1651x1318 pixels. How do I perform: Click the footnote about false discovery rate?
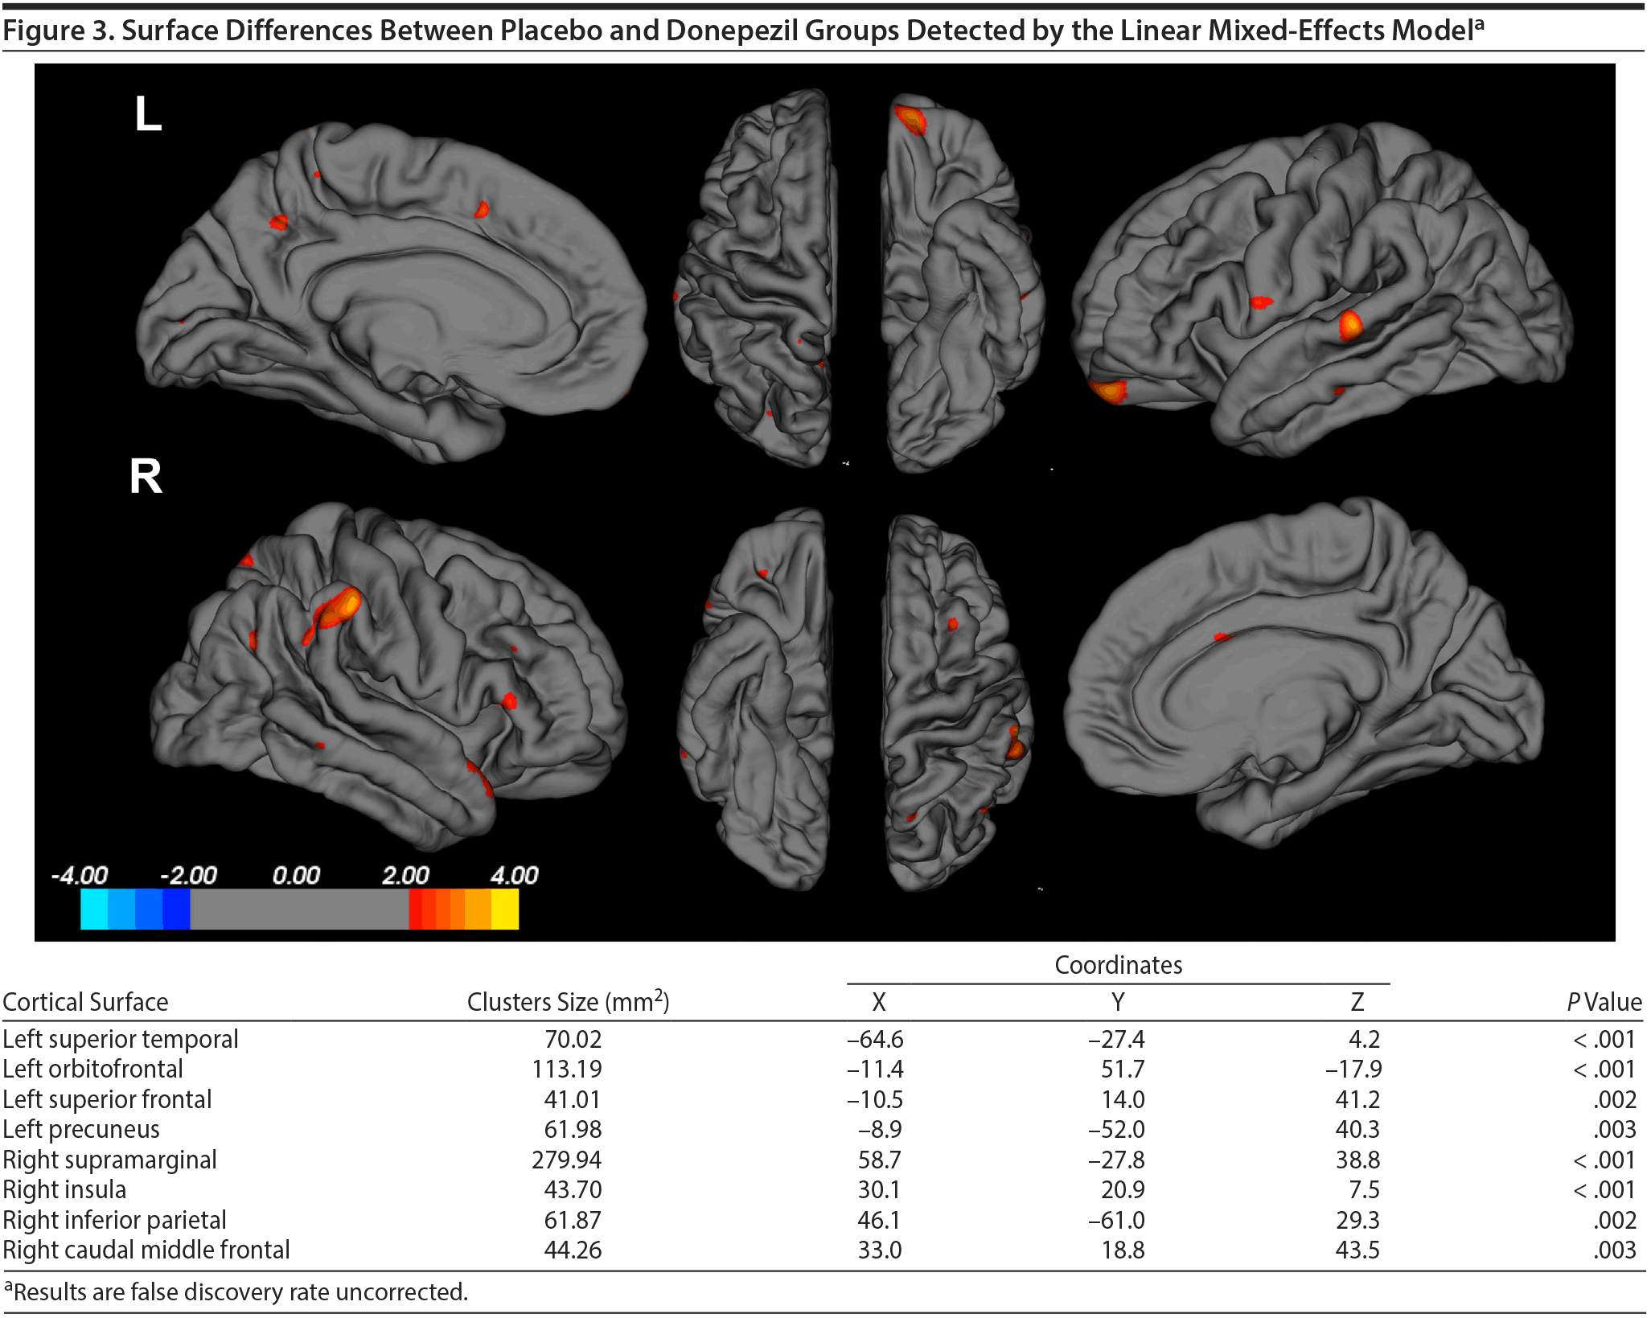(x=236, y=1291)
